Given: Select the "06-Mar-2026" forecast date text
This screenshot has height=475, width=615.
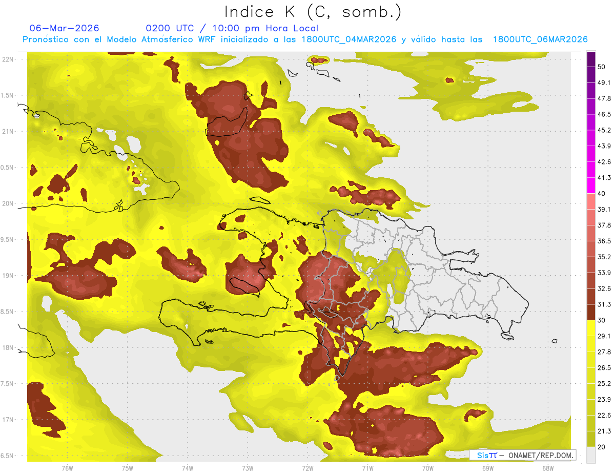Looking at the screenshot, I should coord(65,28).
